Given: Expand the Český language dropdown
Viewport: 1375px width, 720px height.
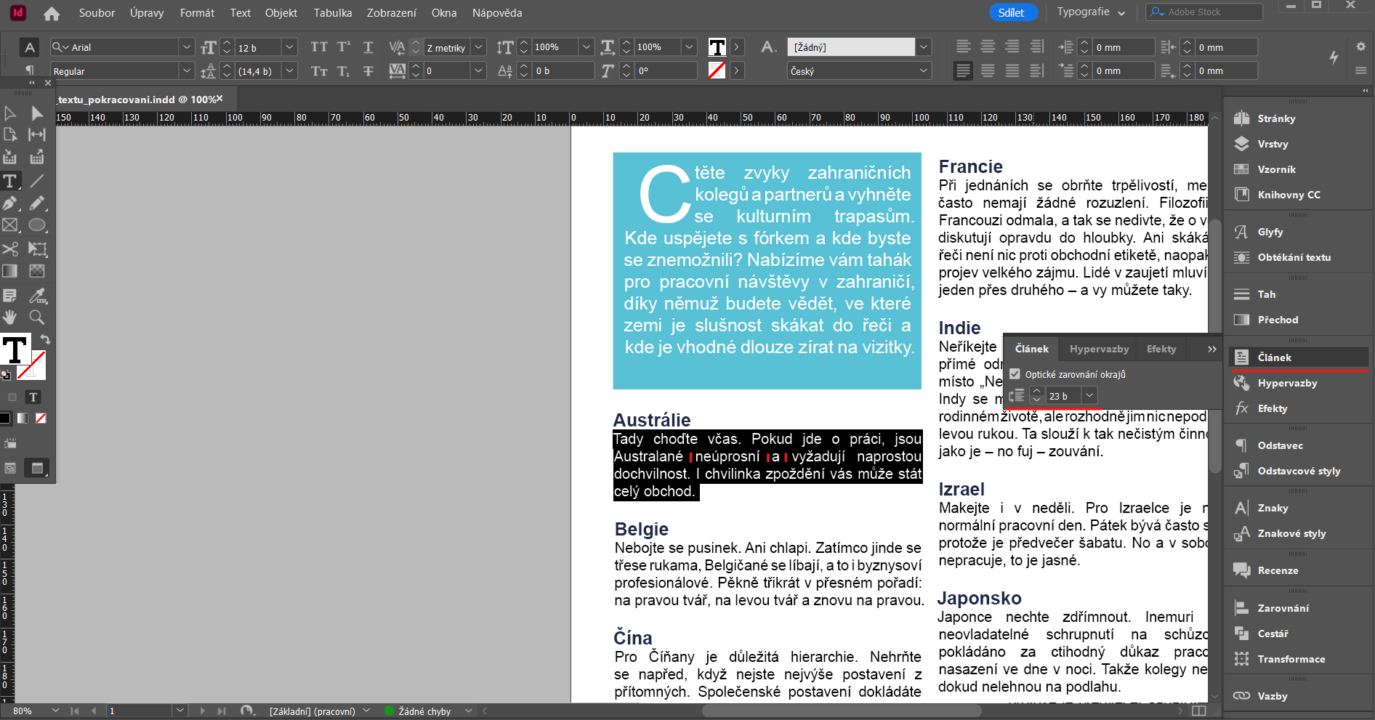Looking at the screenshot, I should [x=923, y=70].
